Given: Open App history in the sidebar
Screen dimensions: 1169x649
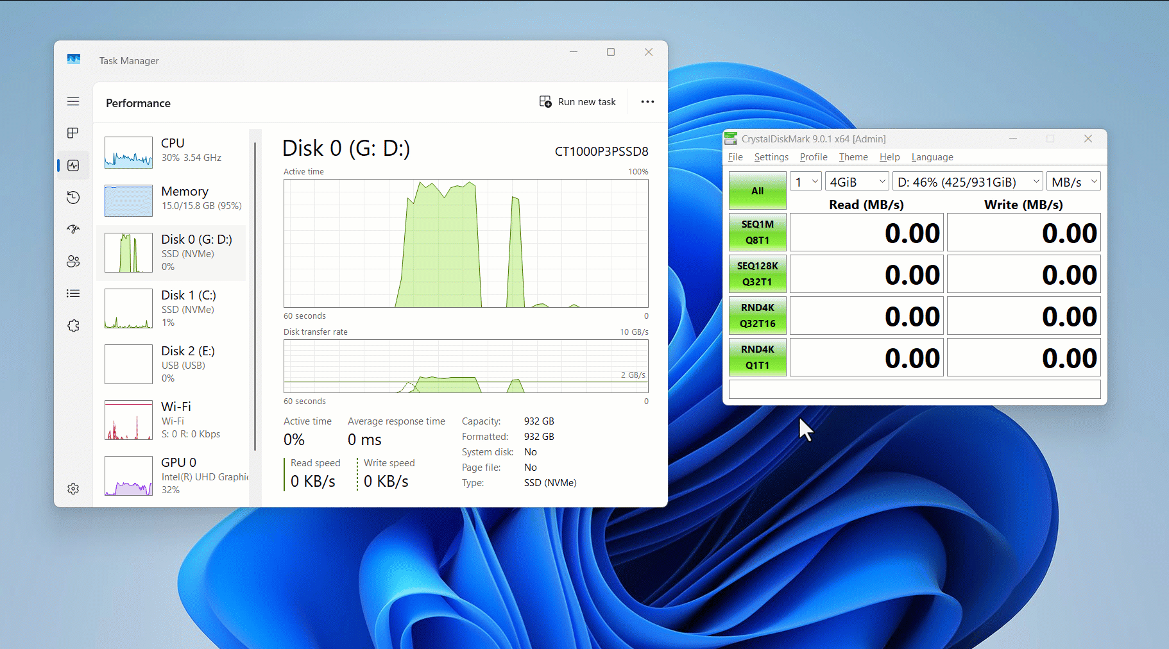Looking at the screenshot, I should [x=73, y=198].
